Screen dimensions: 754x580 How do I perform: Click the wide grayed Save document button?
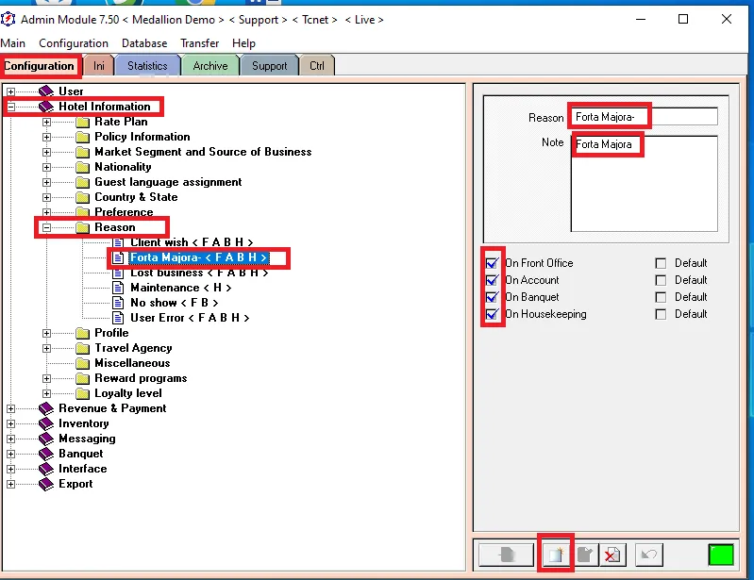coord(507,555)
